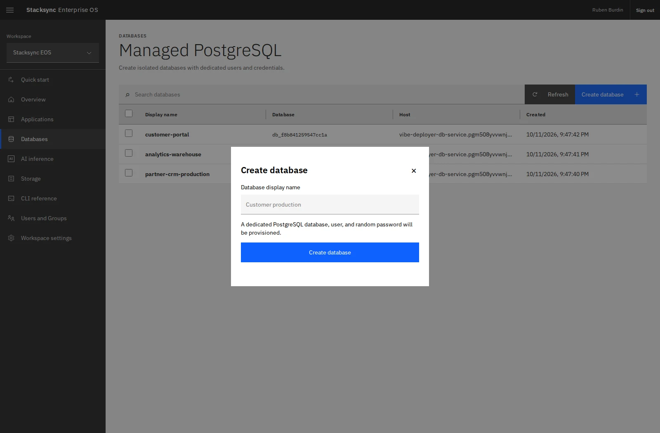Click Create database in the toolbar
This screenshot has width=660, height=433.
611,94
